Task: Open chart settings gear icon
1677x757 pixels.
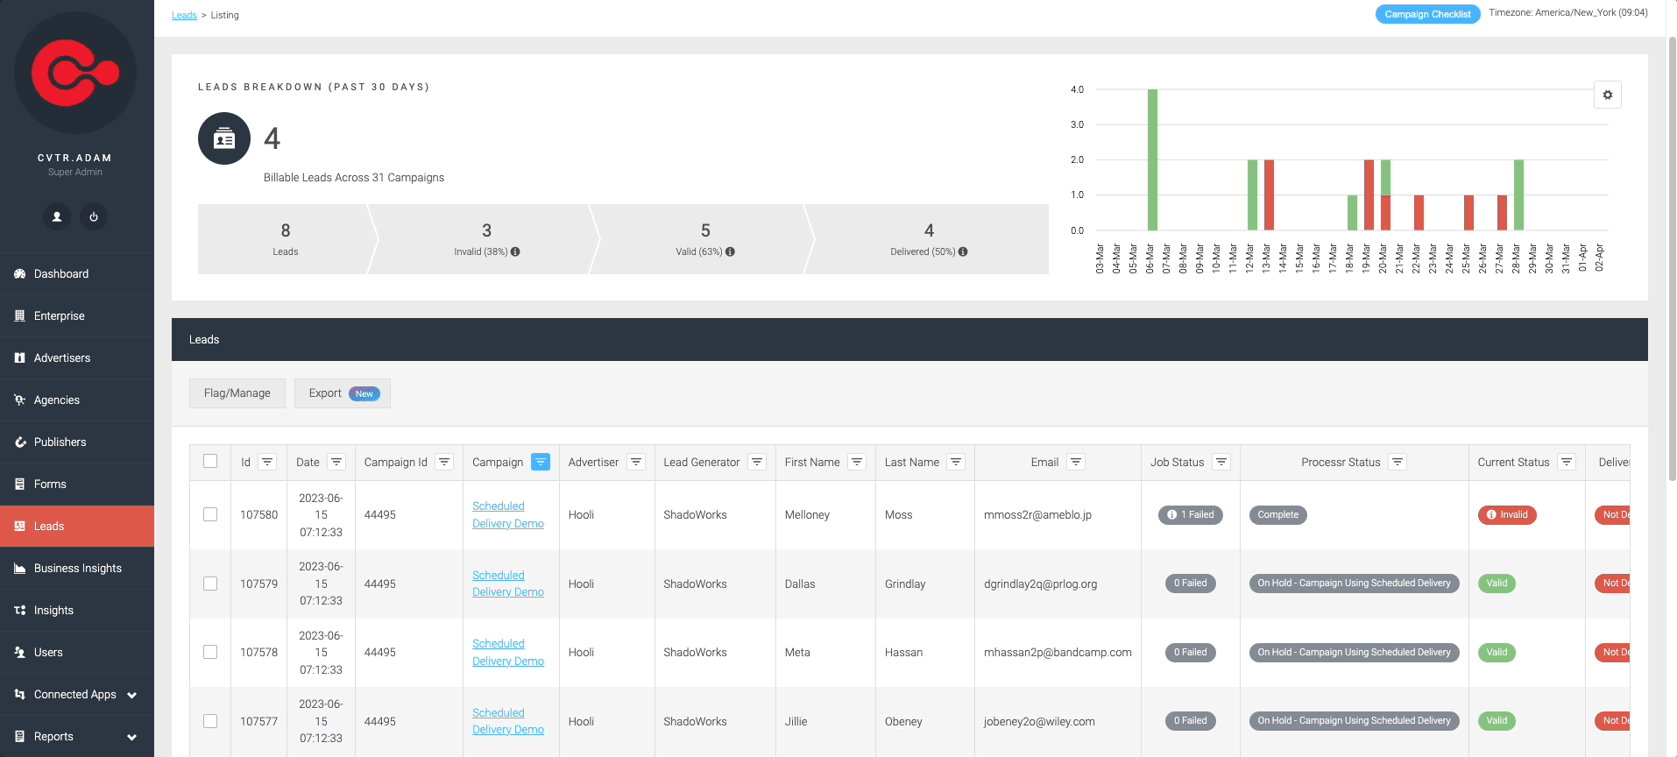Action: click(1607, 95)
